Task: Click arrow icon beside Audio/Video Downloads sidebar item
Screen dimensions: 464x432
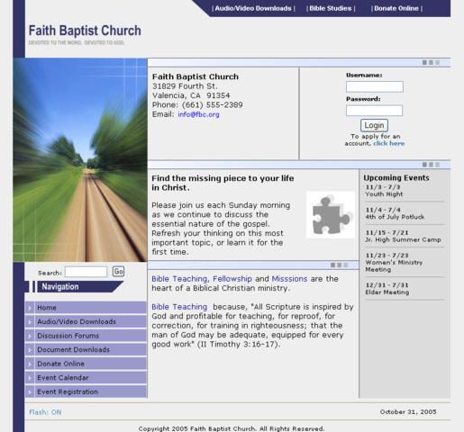Action: tap(30, 322)
